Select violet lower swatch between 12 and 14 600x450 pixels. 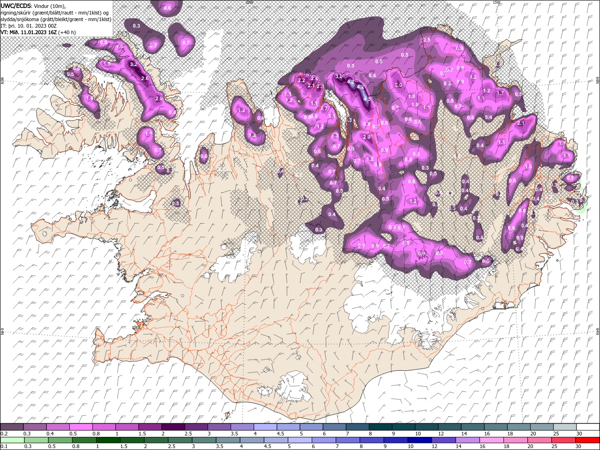(444, 440)
